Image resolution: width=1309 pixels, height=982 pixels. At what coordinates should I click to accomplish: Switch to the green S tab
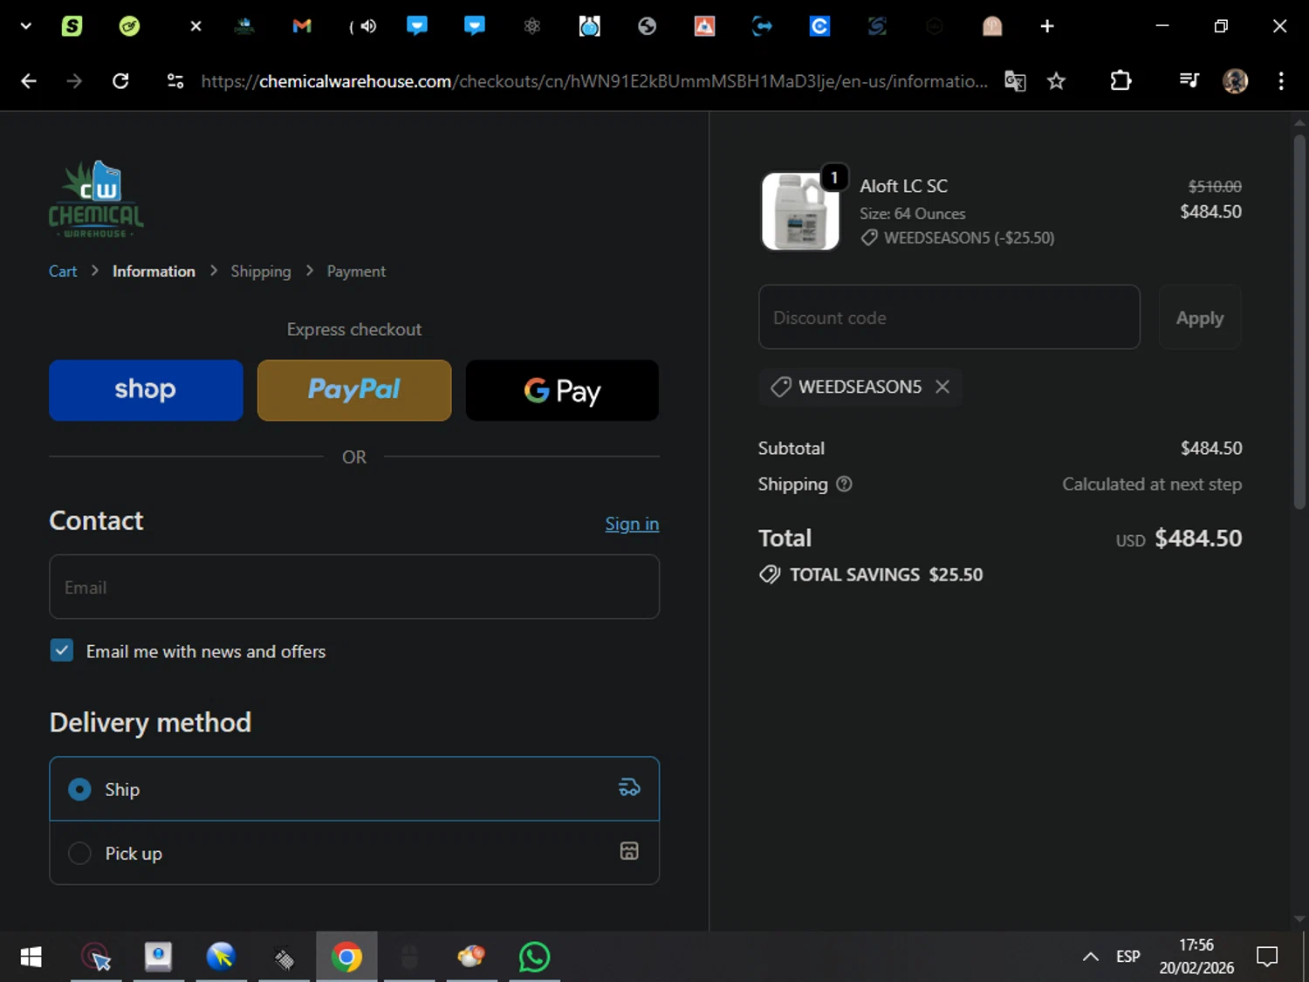[72, 26]
